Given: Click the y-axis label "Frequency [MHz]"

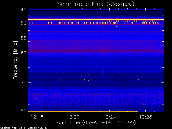Looking at the screenshot, I should (15, 60).
